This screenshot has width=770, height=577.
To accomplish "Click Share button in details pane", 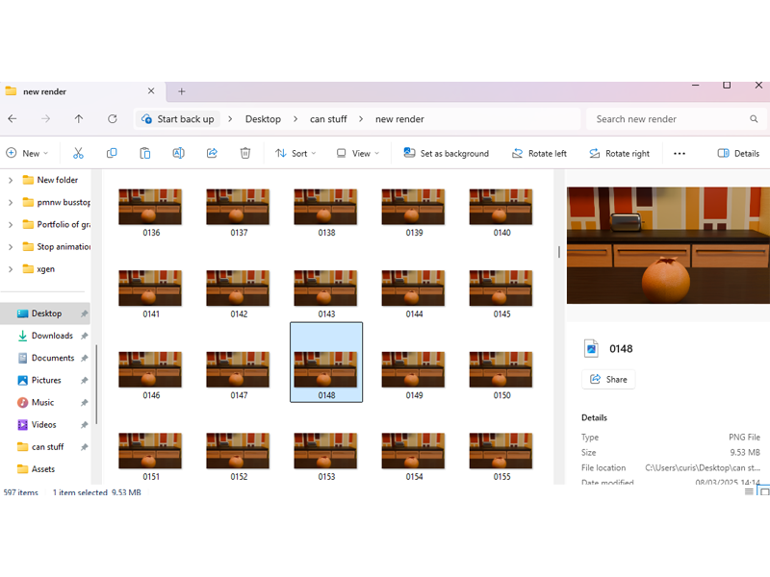I will point(608,379).
